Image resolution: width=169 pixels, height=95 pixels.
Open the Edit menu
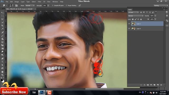click(11, 2)
